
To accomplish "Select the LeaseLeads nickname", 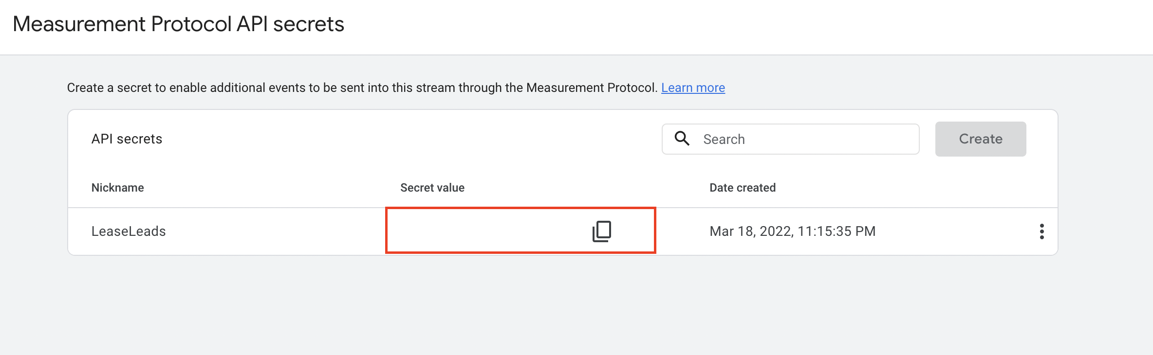I will coord(129,231).
